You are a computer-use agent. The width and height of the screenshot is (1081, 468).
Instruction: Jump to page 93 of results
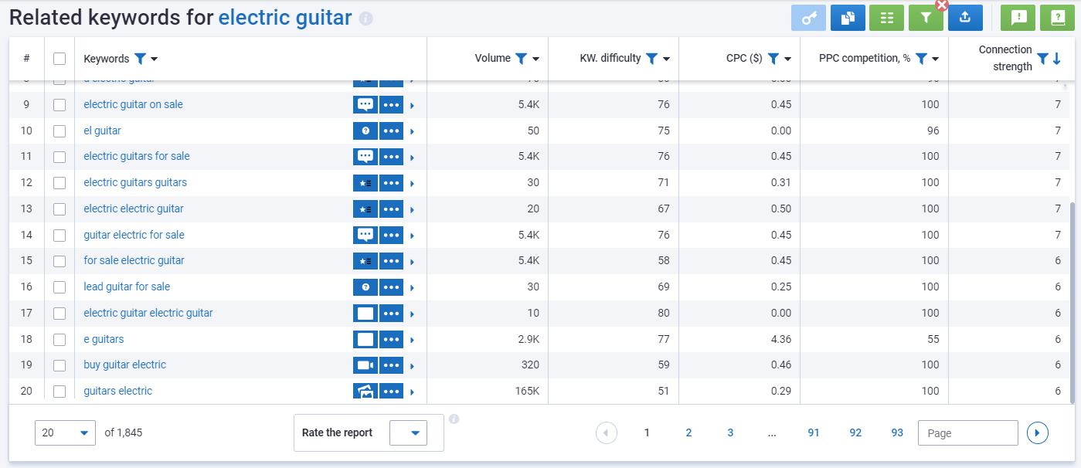(897, 433)
